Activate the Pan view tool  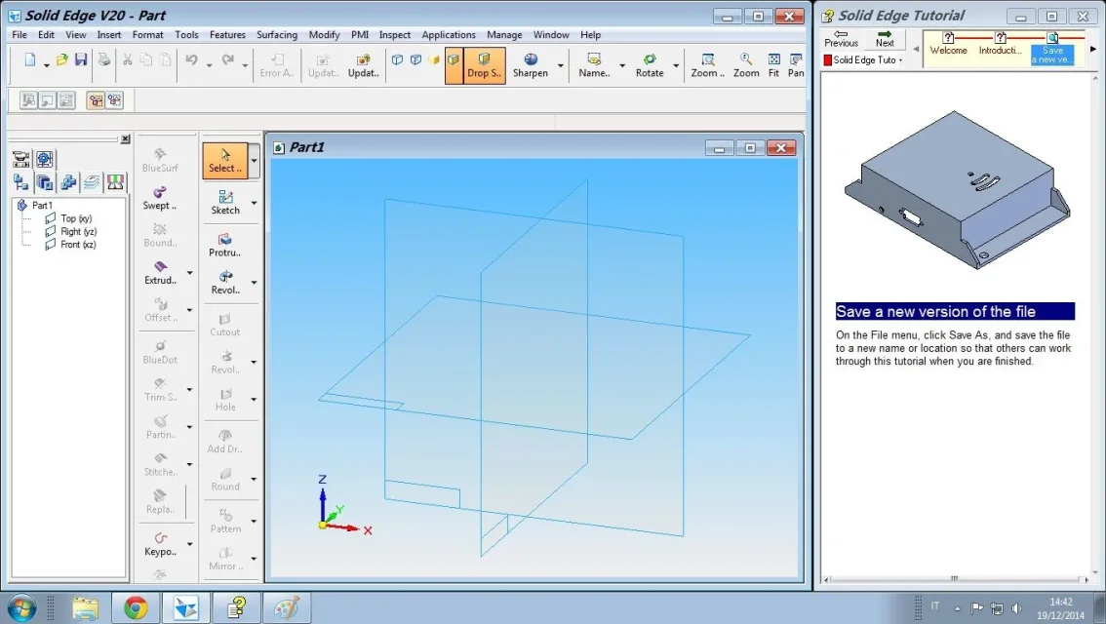pyautogui.click(x=796, y=65)
